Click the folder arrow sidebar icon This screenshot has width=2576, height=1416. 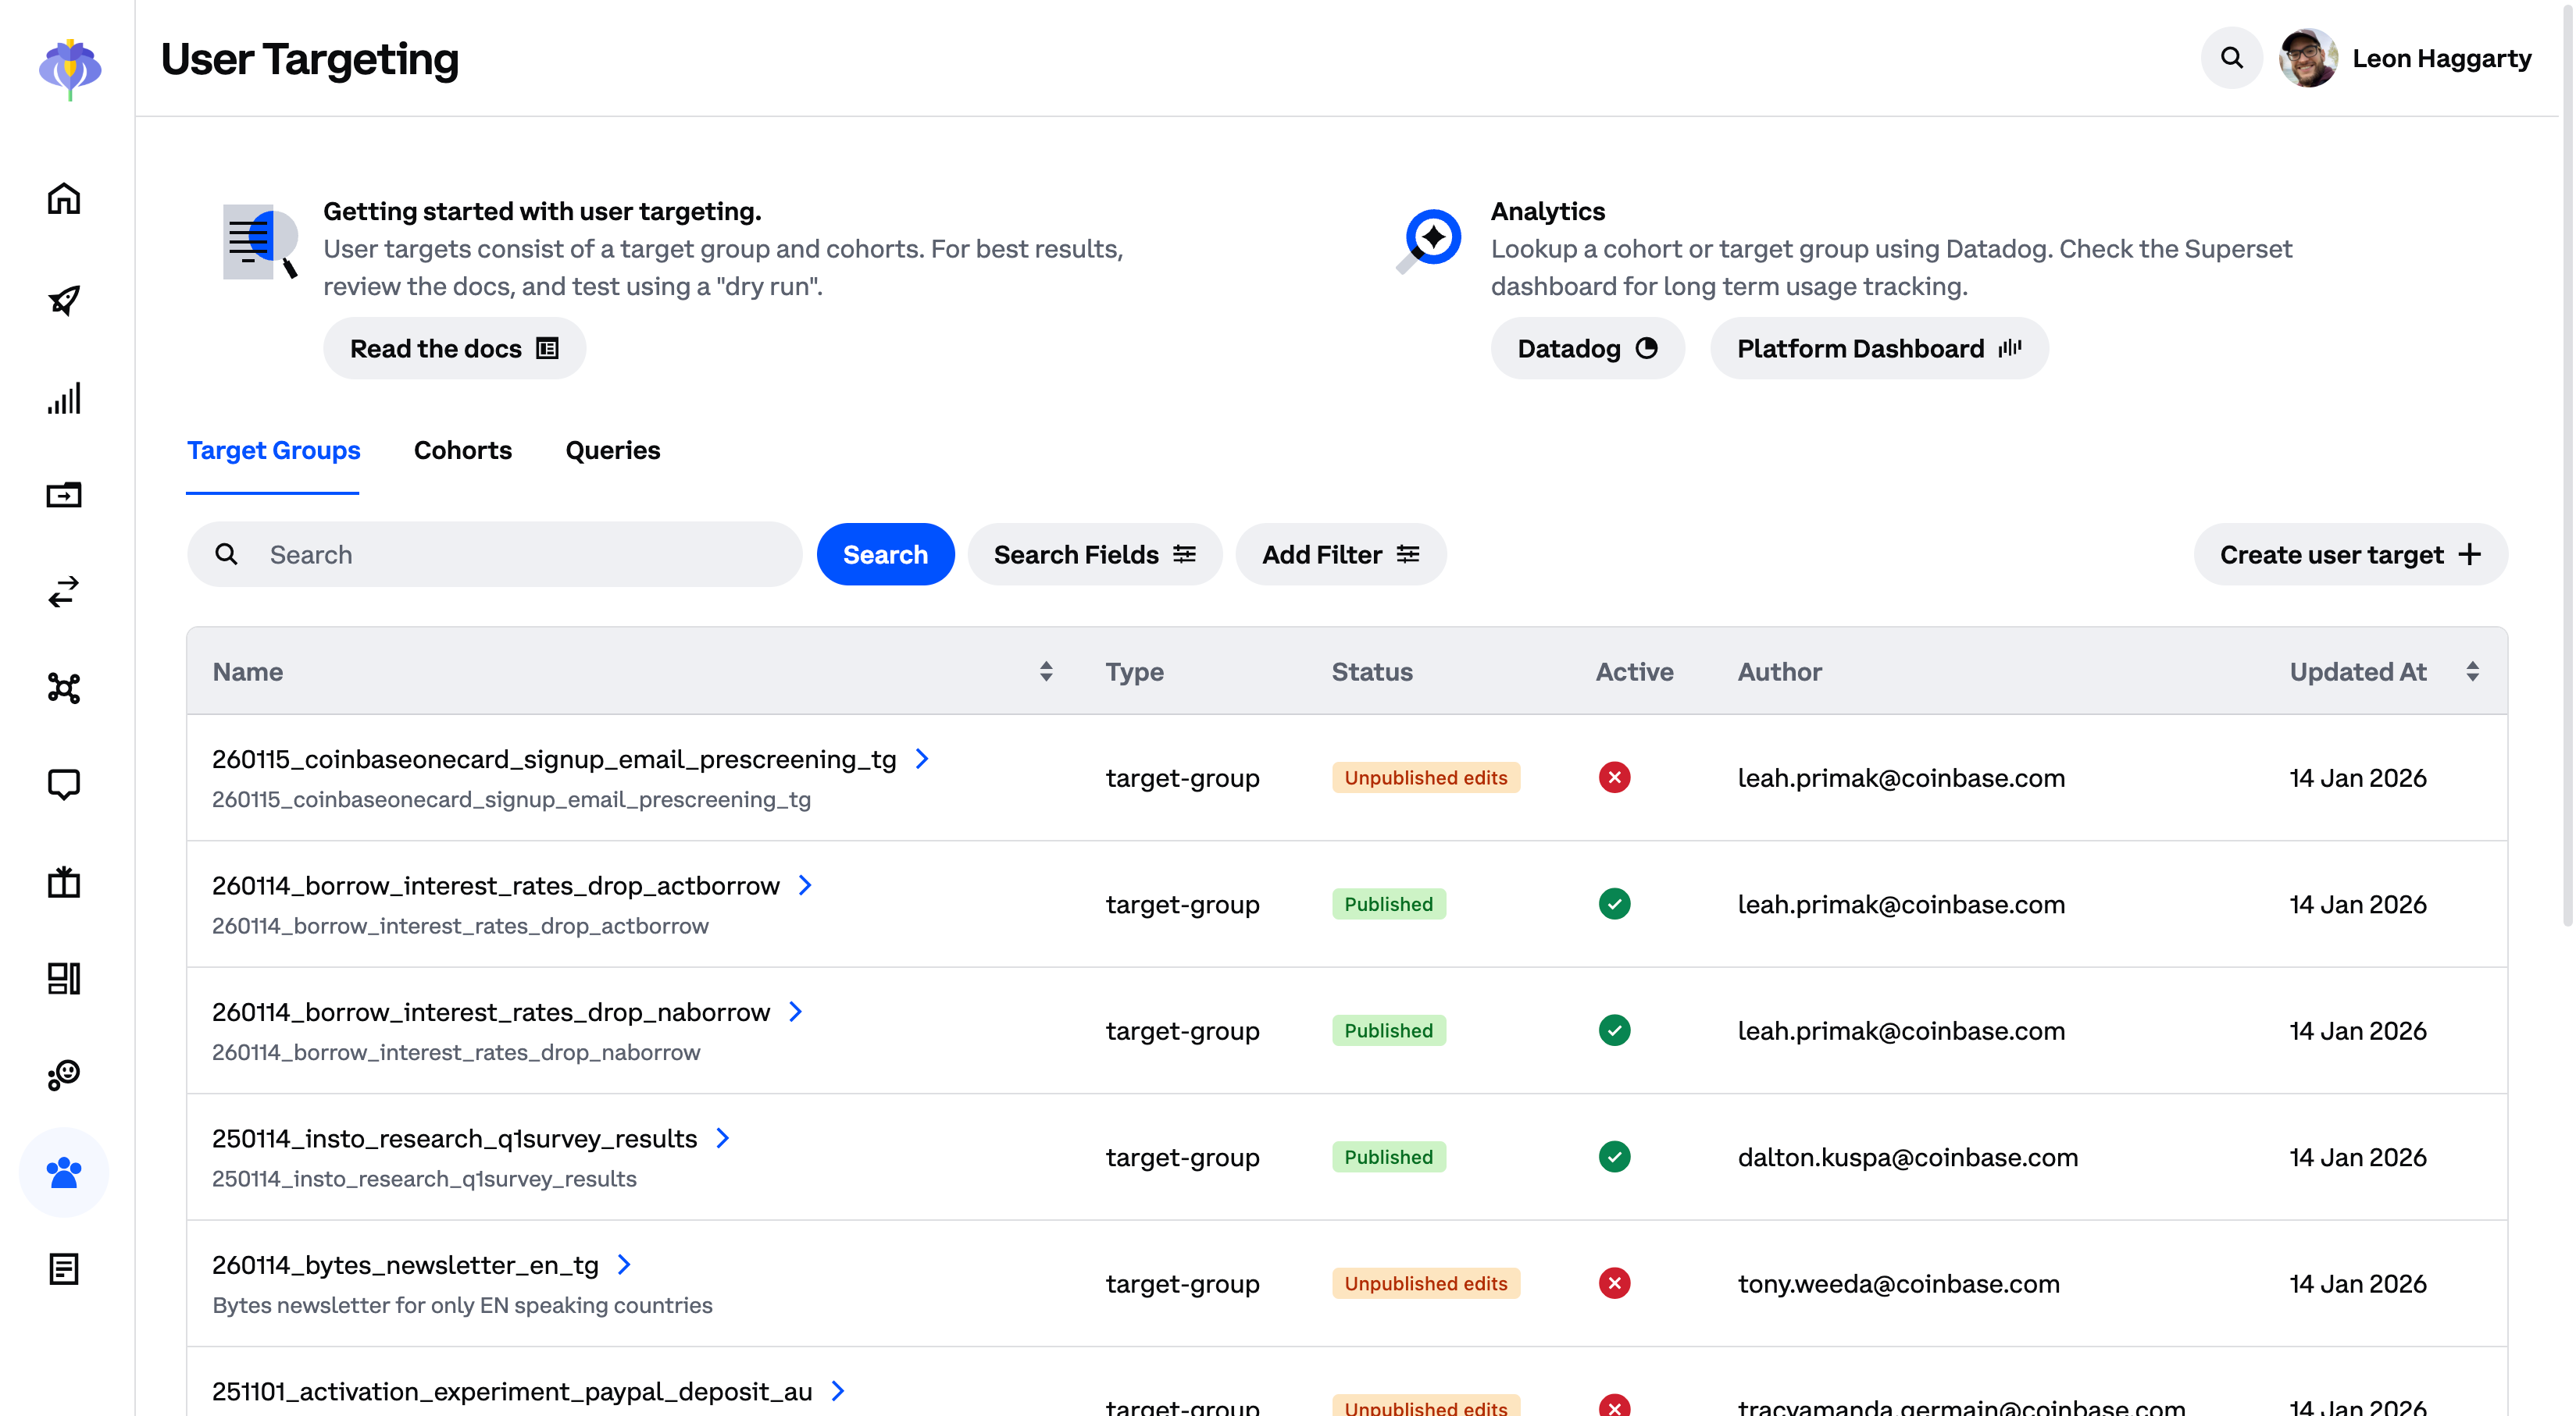pyautogui.click(x=64, y=495)
